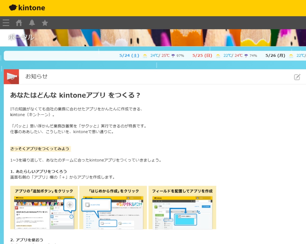Select the 5/26 (月) forecast date
The height and width of the screenshot is (244, 306).
pyautogui.click(x=275, y=56)
